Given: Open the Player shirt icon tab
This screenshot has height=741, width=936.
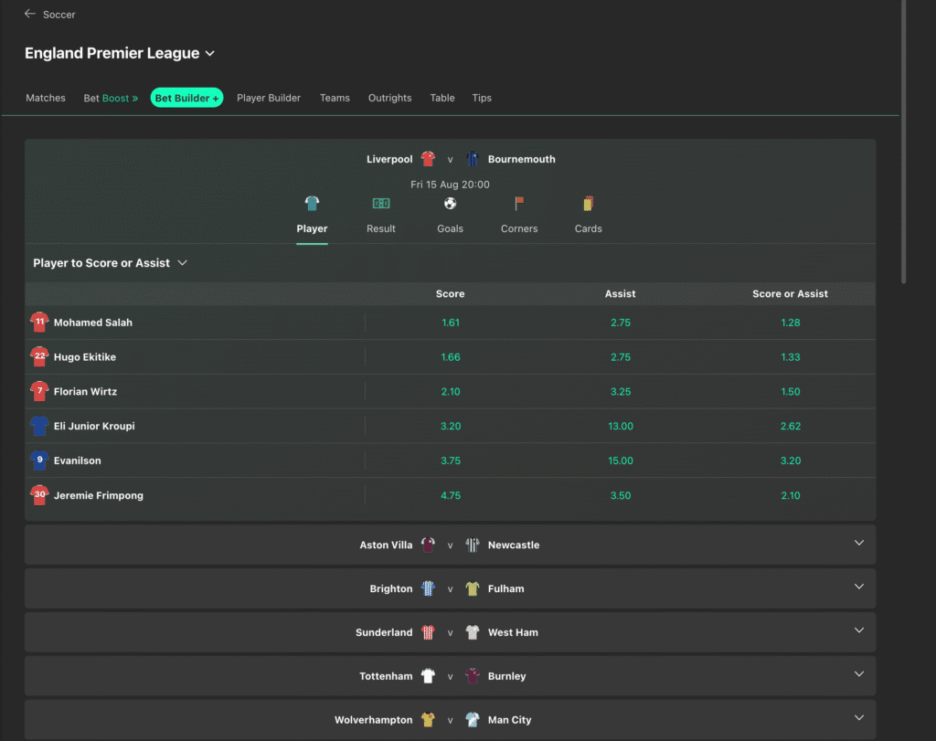Looking at the screenshot, I should click(312, 204).
